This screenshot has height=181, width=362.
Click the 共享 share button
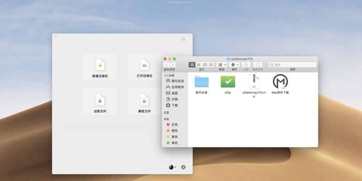click(x=246, y=65)
